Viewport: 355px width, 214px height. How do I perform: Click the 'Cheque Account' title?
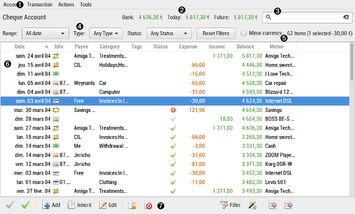coord(24,17)
